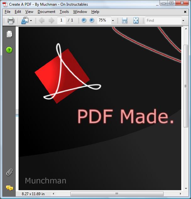
Task: Click the zoom out minus button
Action: click(x=84, y=20)
